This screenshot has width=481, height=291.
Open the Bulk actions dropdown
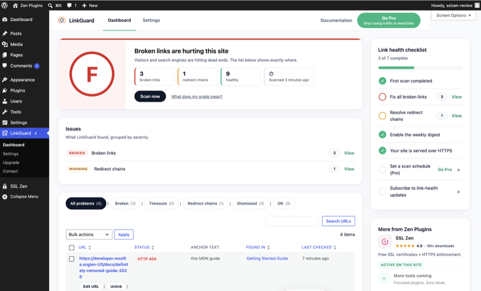click(x=89, y=234)
